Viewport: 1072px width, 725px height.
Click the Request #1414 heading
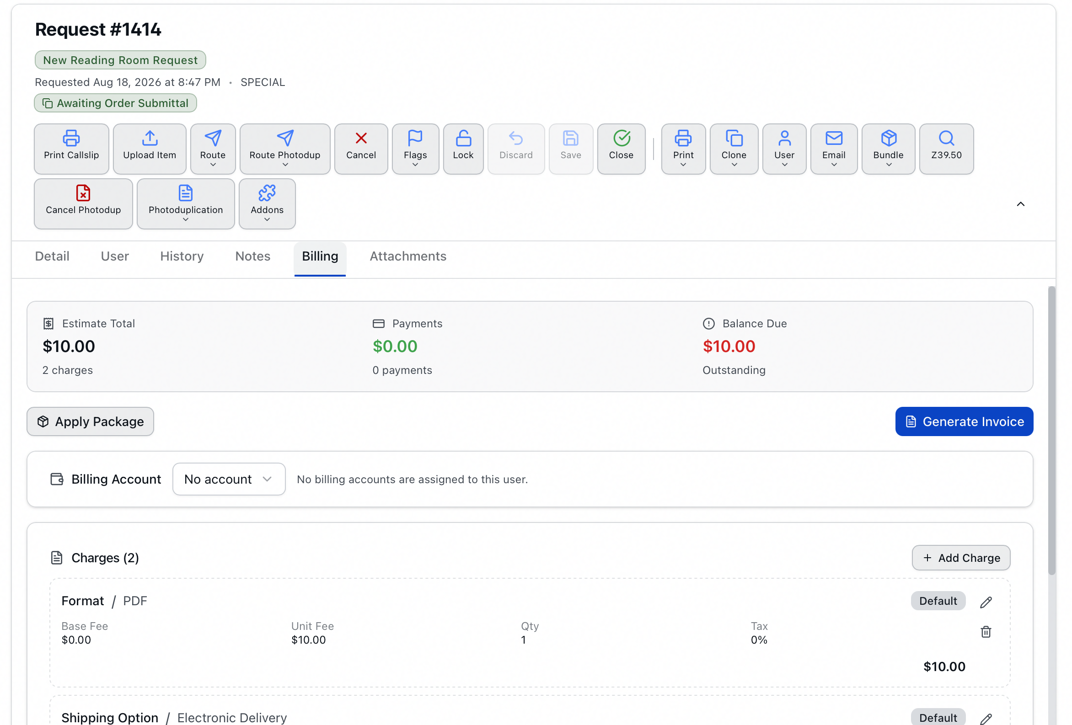[98, 29]
